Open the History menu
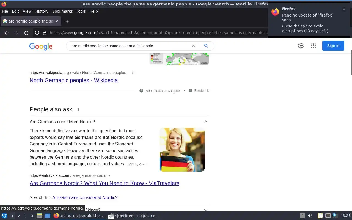This screenshot has width=352, height=220. pos(42,11)
